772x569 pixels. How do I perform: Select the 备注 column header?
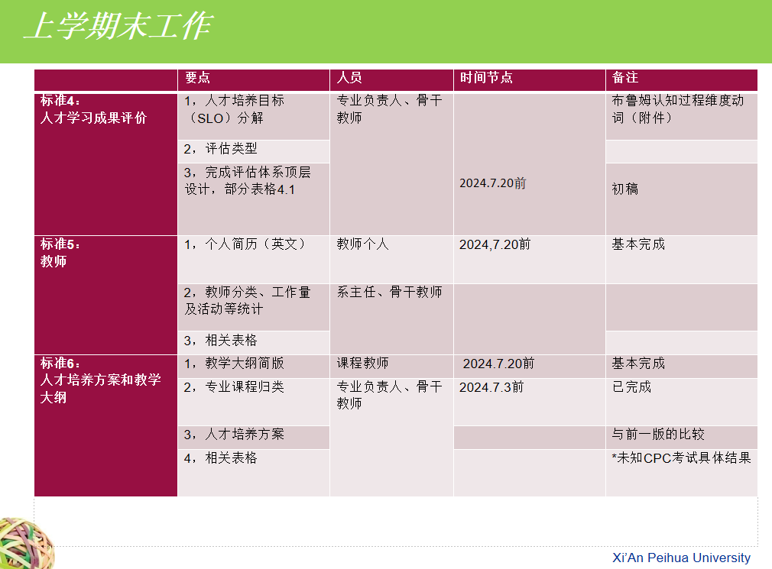pyautogui.click(x=624, y=78)
